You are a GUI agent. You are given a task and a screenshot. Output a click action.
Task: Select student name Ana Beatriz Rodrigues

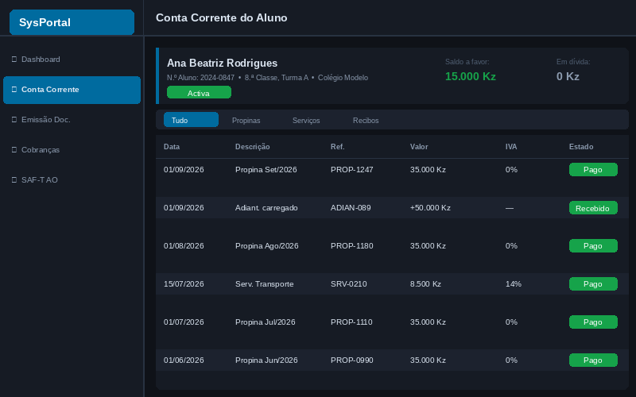[222, 64]
